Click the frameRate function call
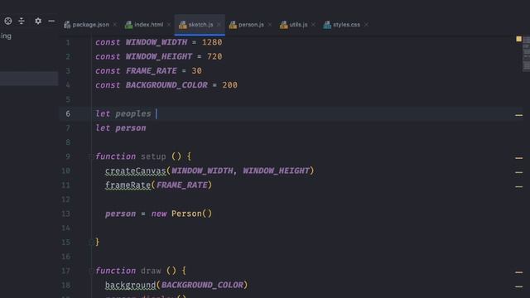Image resolution: width=530 pixels, height=298 pixels. tap(128, 185)
